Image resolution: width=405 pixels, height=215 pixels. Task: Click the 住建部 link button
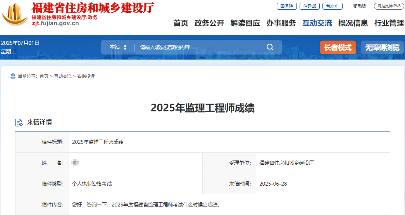tap(309, 6)
